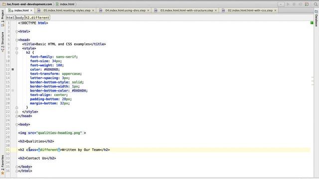Click line number 31 in gutter
The width and height of the screenshot is (319, 179).
coord(7,150)
